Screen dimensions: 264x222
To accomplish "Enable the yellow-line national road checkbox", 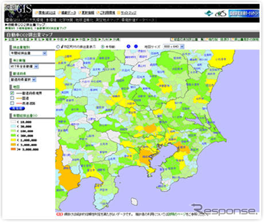I will coord(12,98).
